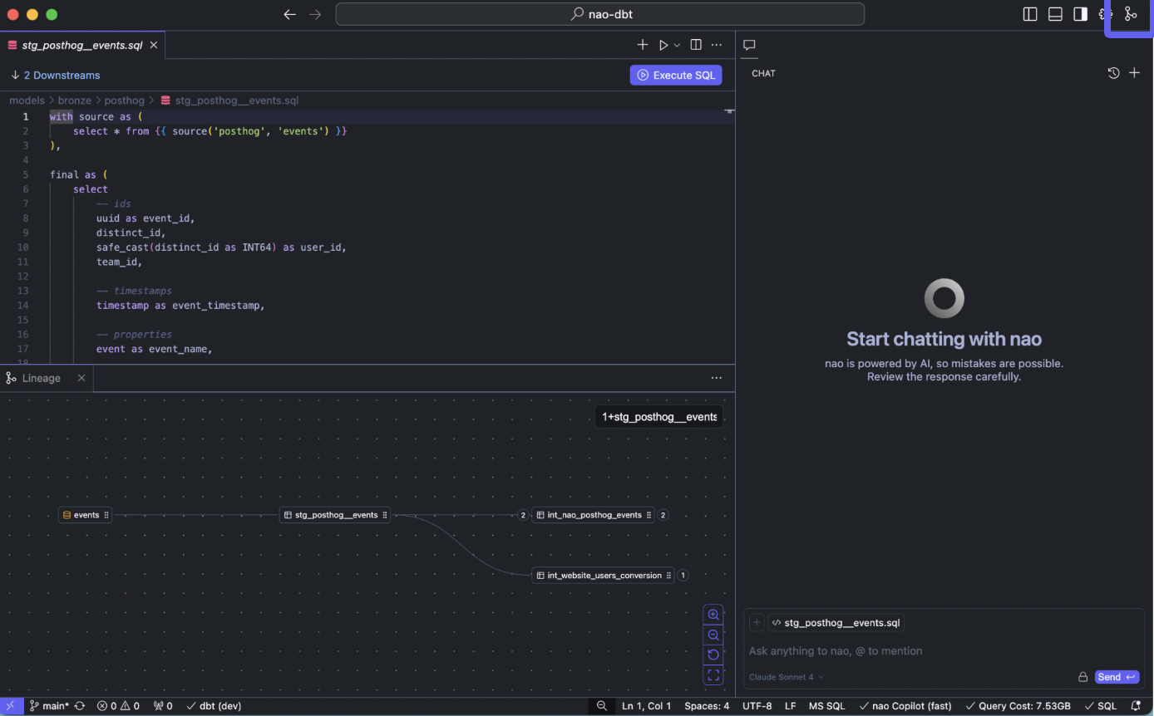The image size is (1154, 716).
Task: Select the int_website_users_conversion lineage node
Action: 604,575
